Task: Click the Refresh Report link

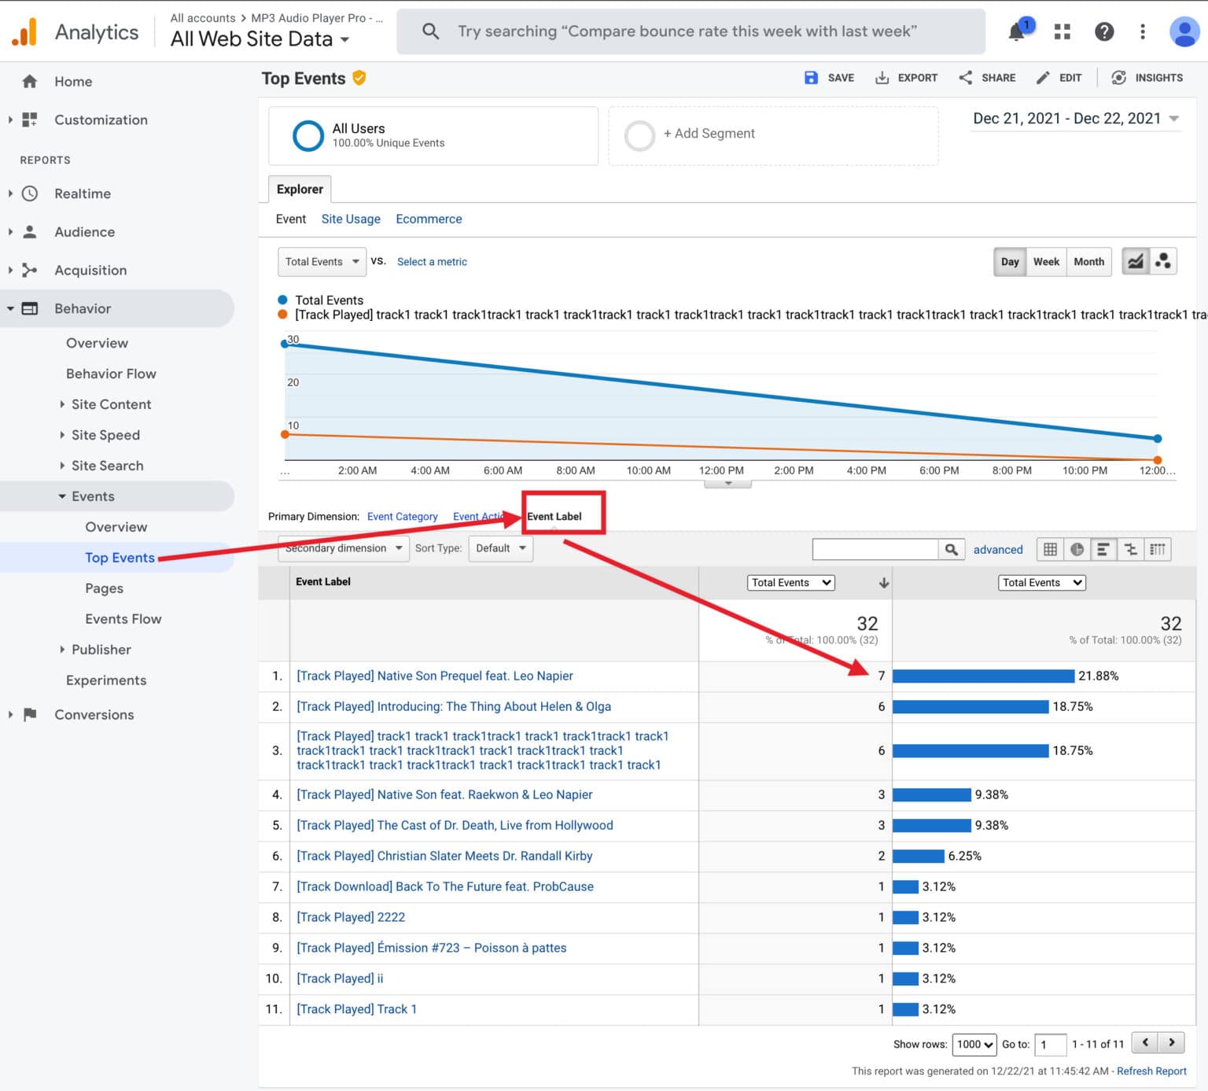Action: pyautogui.click(x=1151, y=1071)
